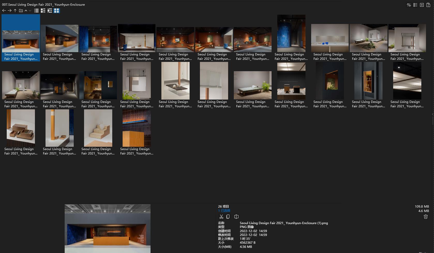Go back to the previous folder

click(x=4, y=11)
